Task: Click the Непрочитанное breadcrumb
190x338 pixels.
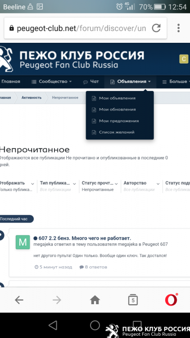Action: [x=65, y=98]
